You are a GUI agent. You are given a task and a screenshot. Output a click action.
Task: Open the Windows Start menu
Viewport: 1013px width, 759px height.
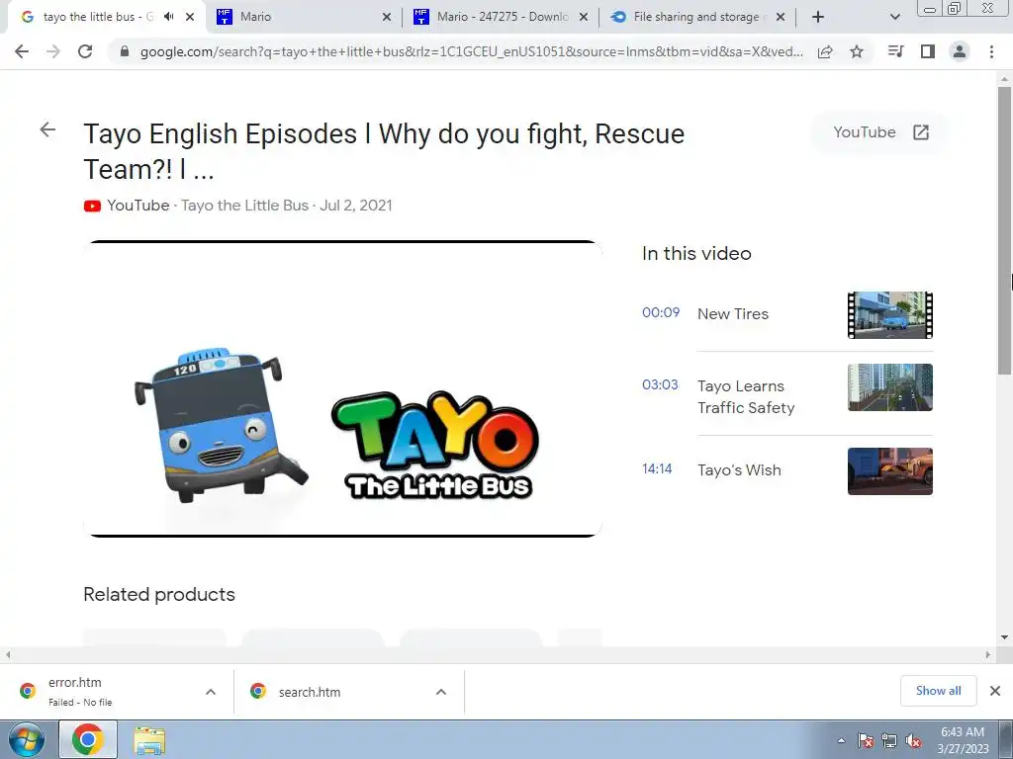[x=26, y=739]
